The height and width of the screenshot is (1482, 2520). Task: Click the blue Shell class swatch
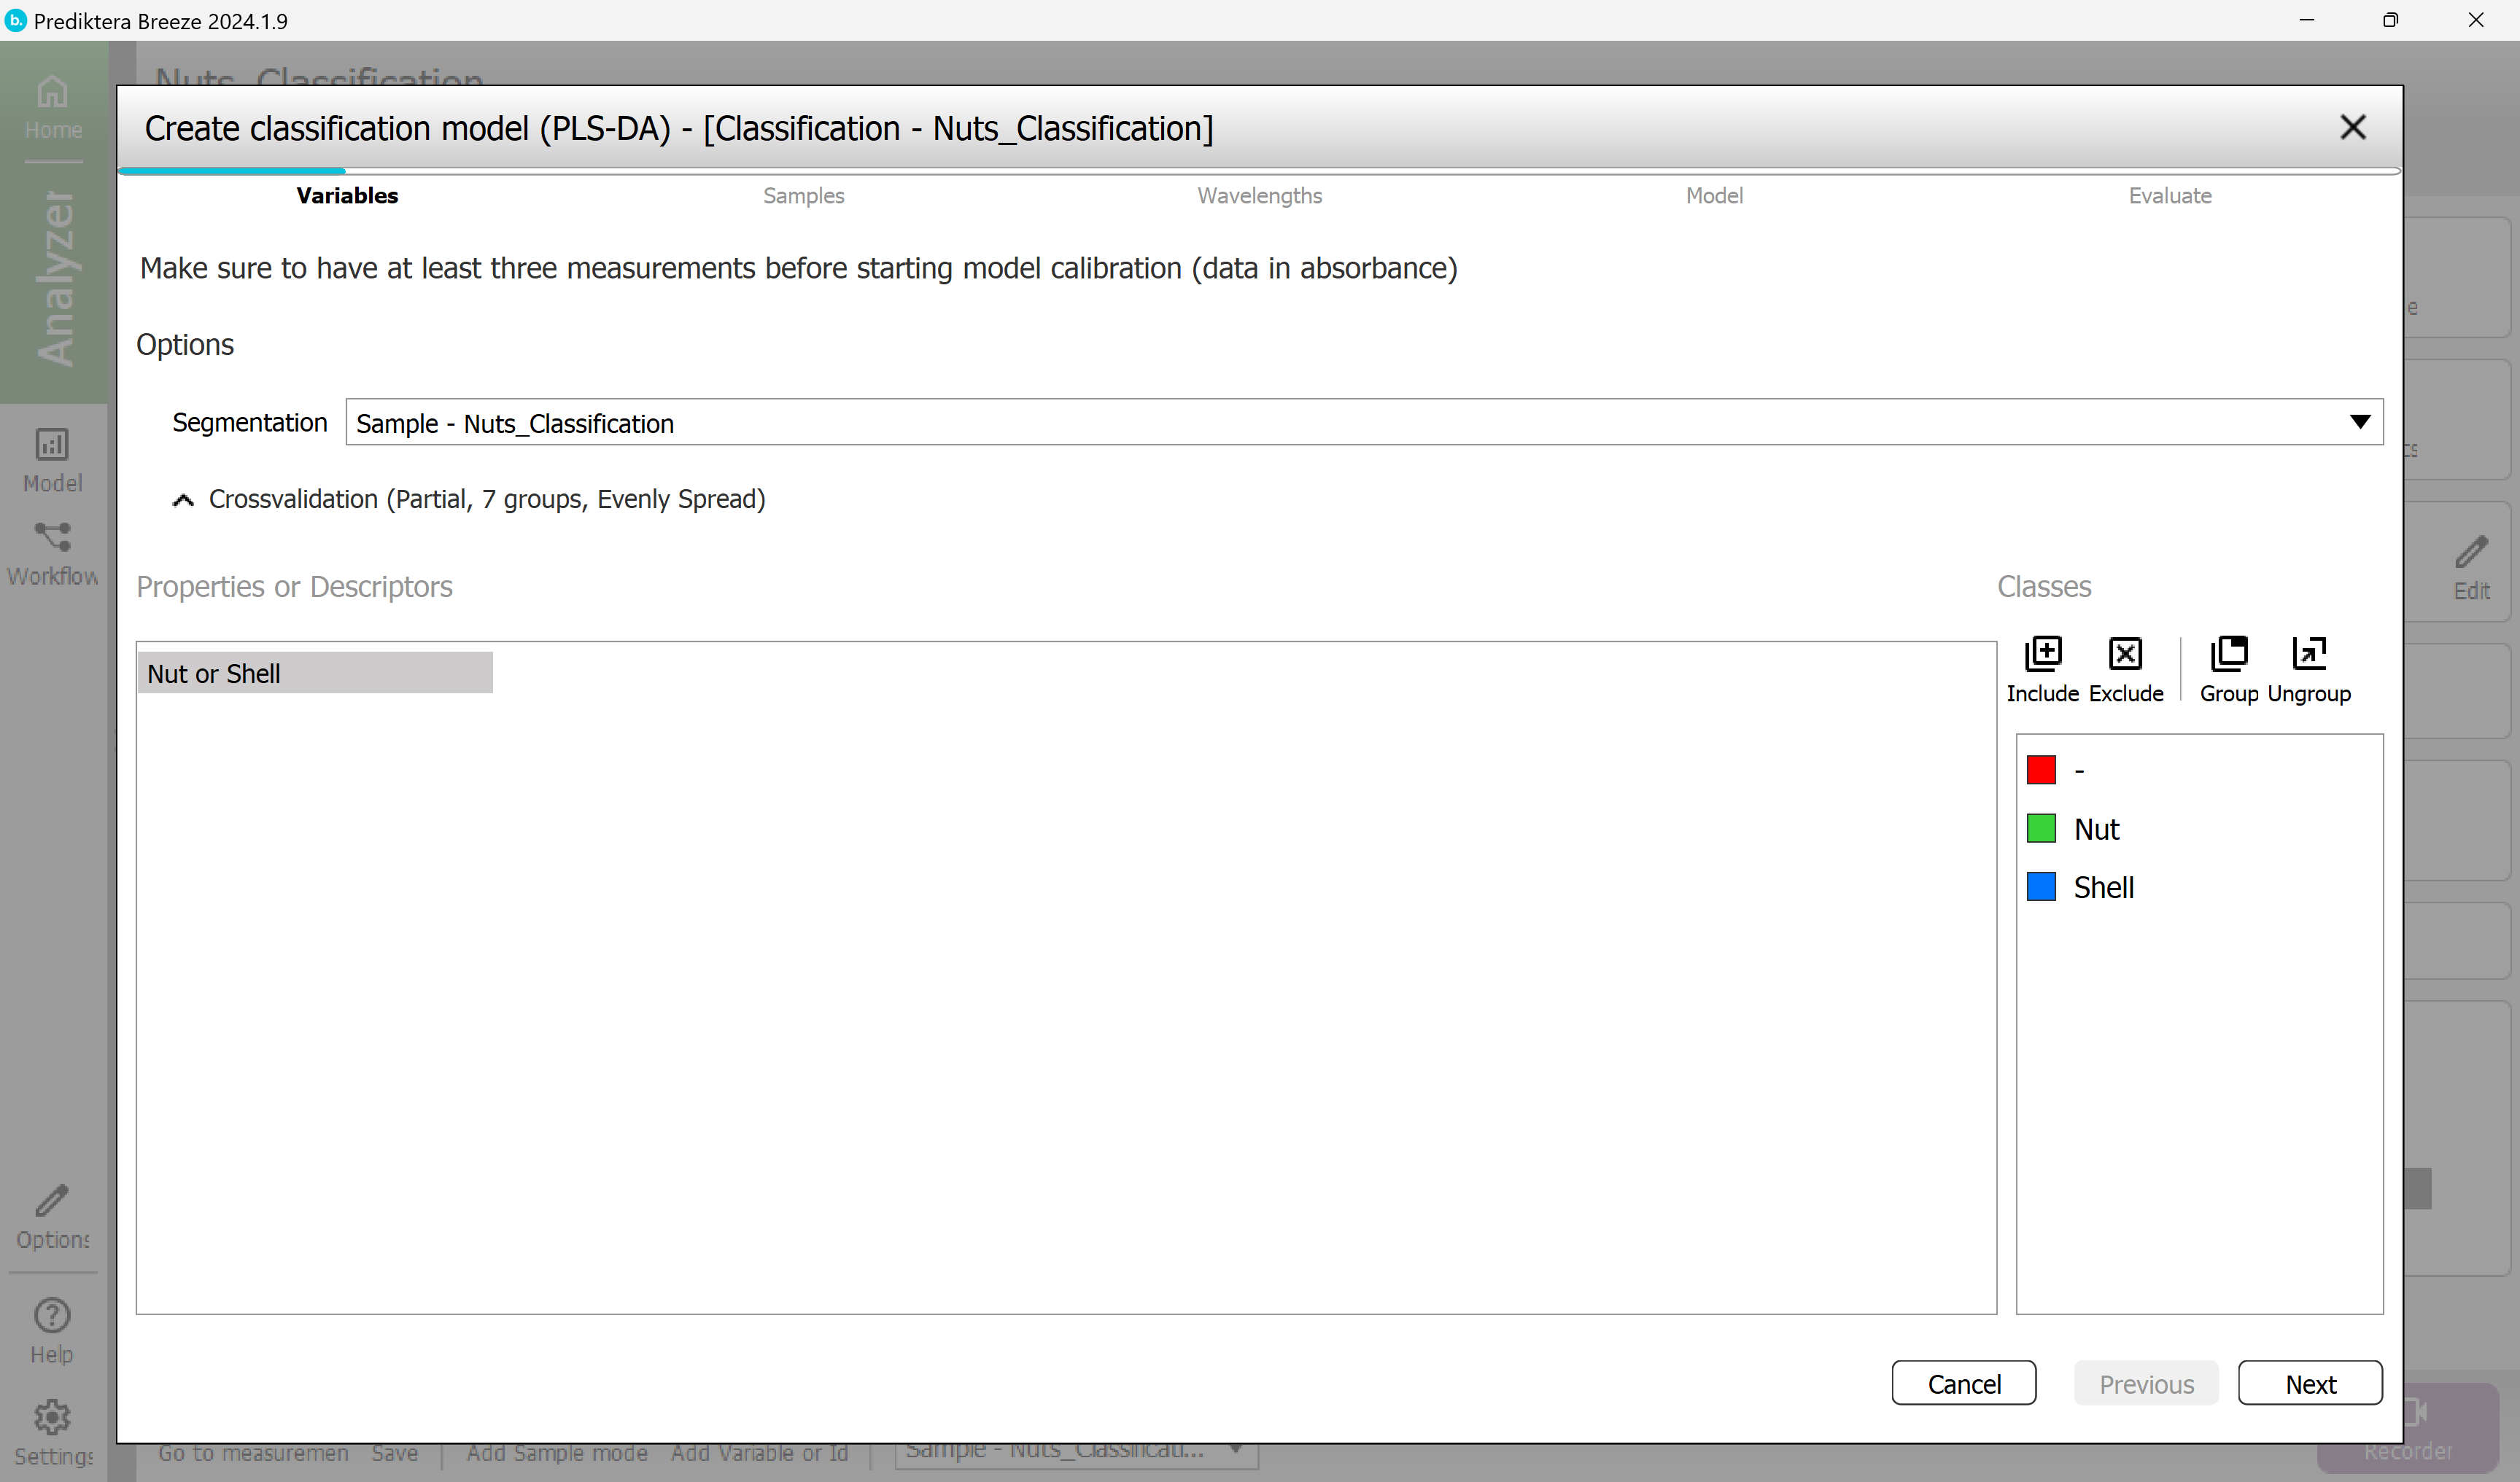point(2040,886)
